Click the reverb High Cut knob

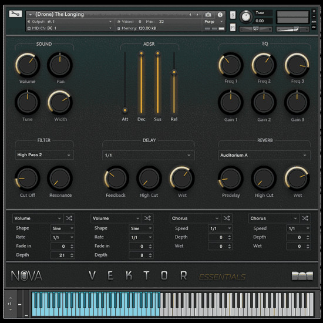point(264,179)
